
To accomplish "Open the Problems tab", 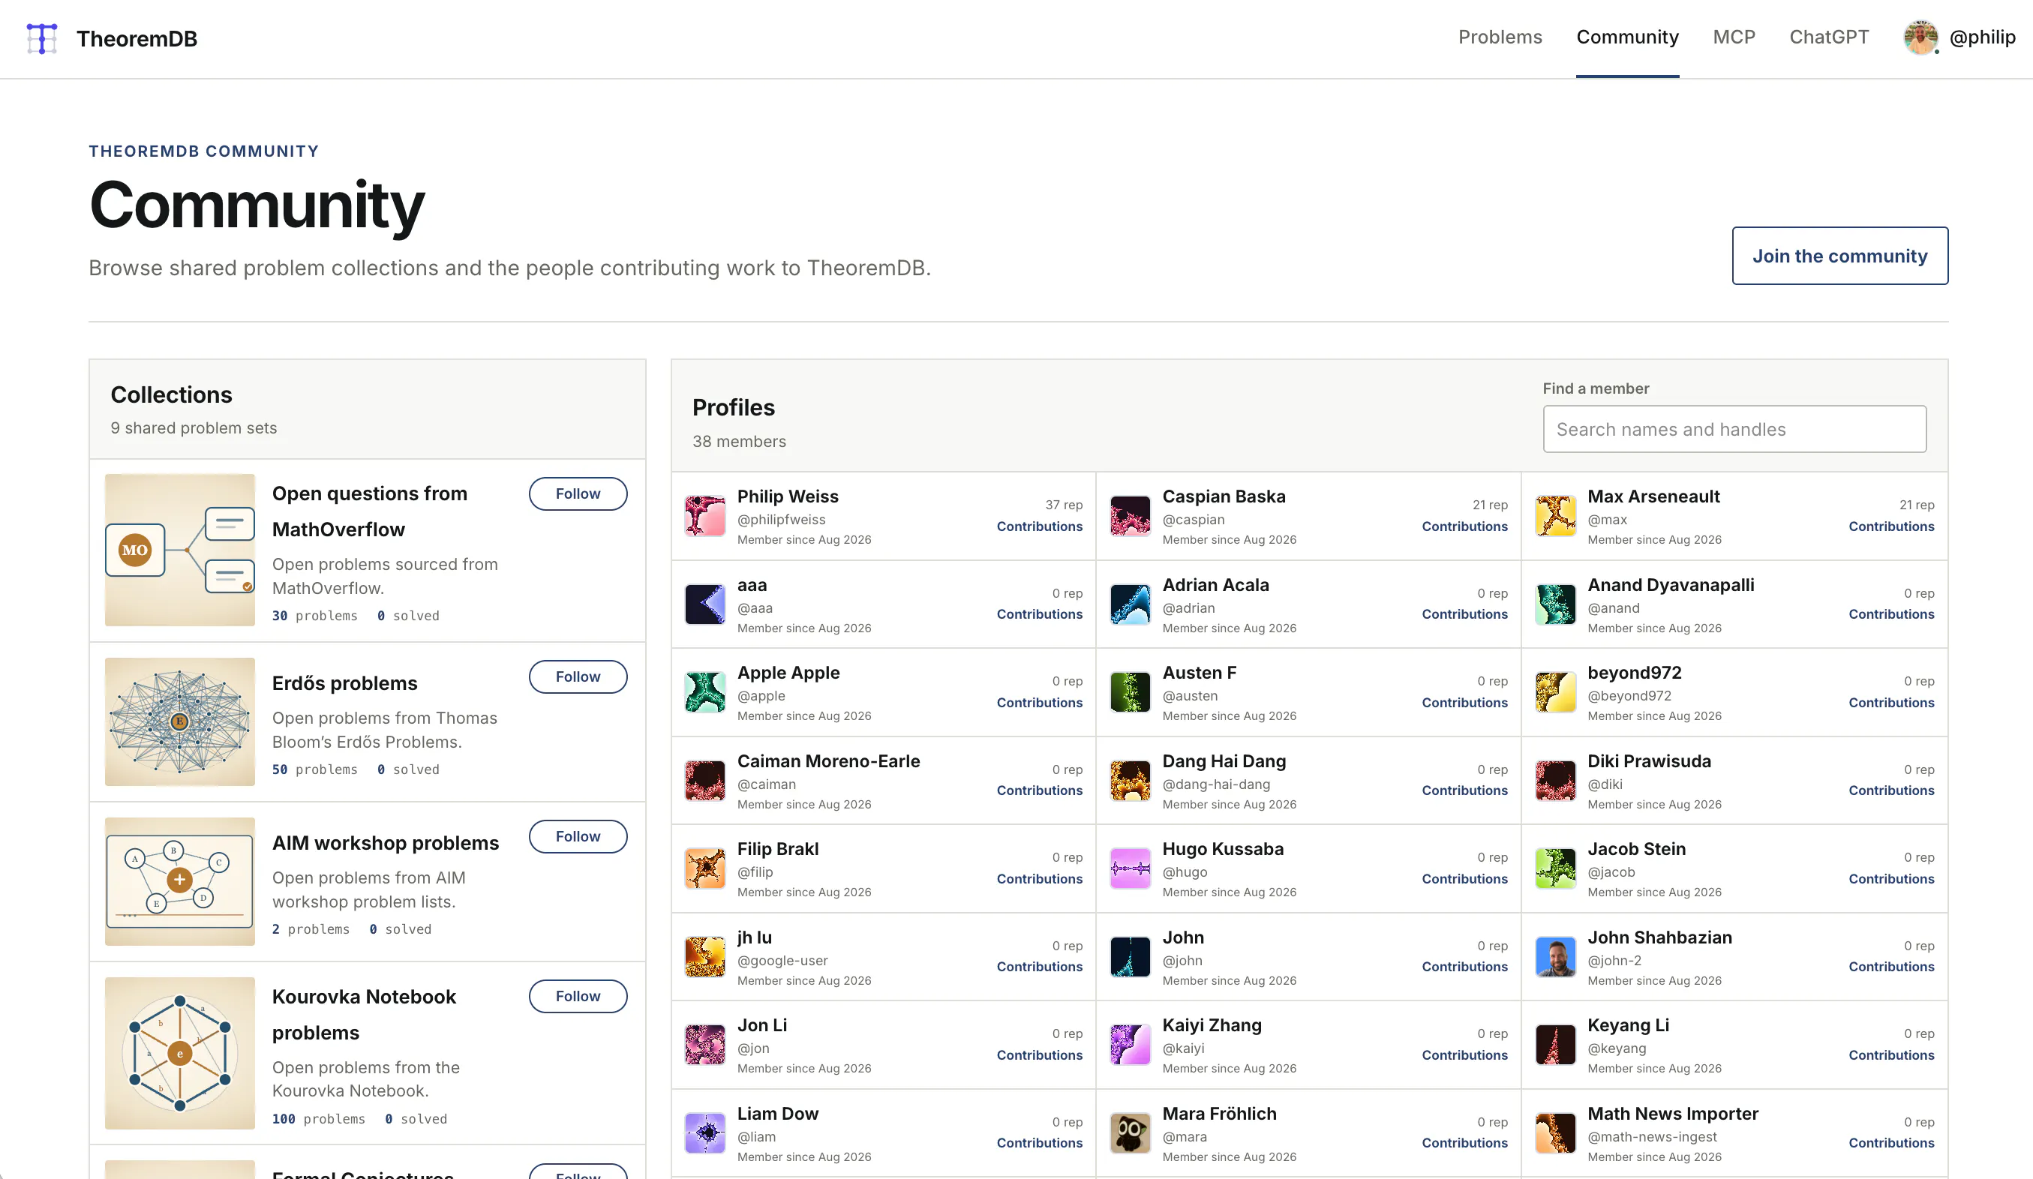I will pos(1500,37).
